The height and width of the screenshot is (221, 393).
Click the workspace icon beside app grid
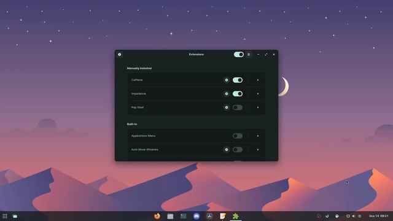(x=15, y=216)
